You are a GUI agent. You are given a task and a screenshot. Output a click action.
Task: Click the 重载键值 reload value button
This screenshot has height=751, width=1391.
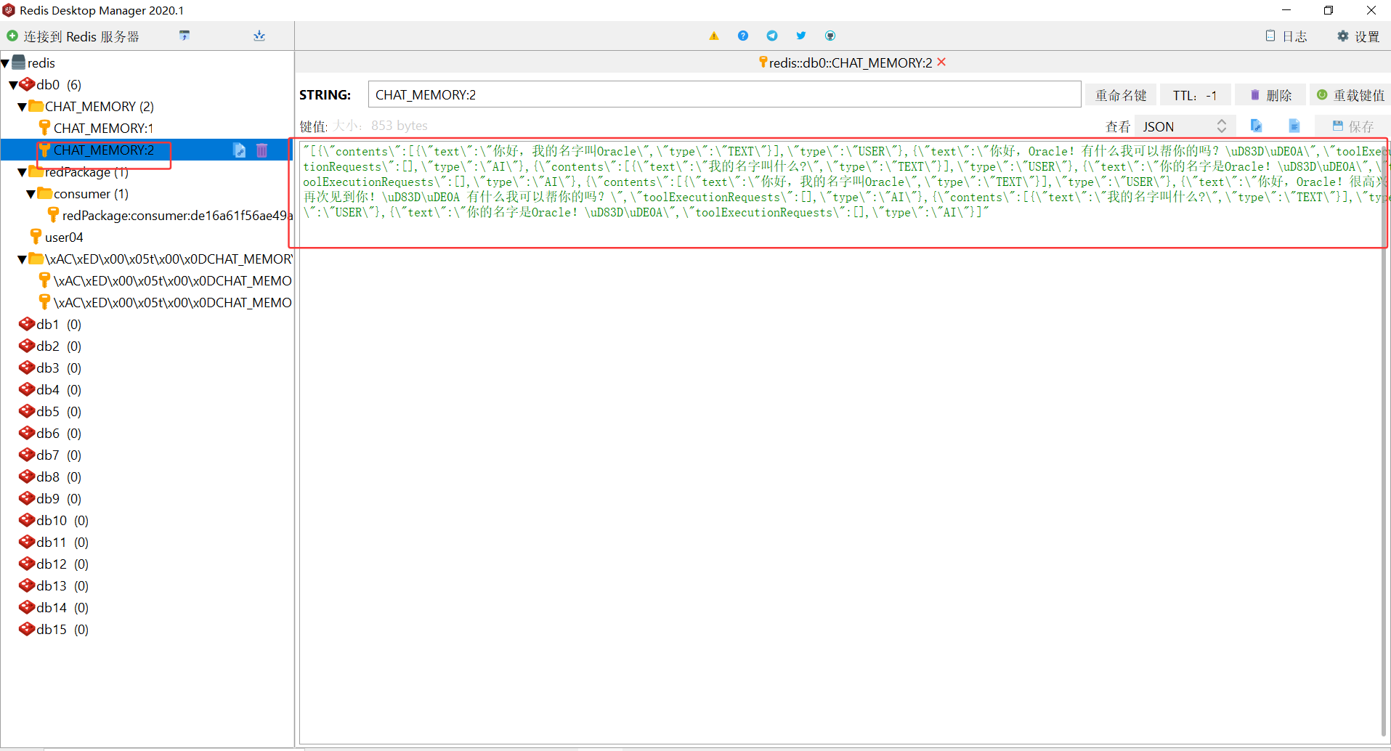point(1350,95)
